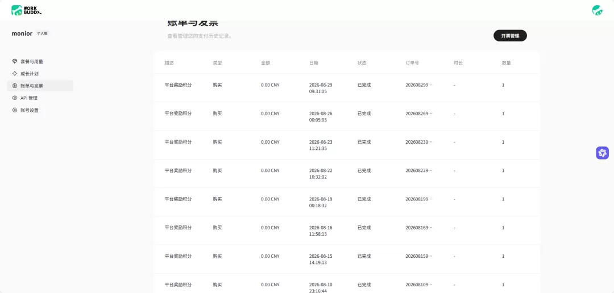Click the 日期 column header
This screenshot has width=614, height=293.
[x=314, y=62]
